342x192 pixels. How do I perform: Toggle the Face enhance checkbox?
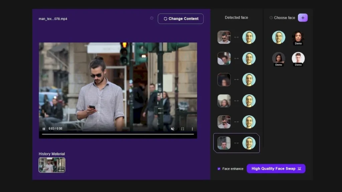coord(218,169)
